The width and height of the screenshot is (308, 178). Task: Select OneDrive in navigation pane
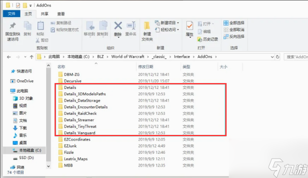click(x=22, y=81)
